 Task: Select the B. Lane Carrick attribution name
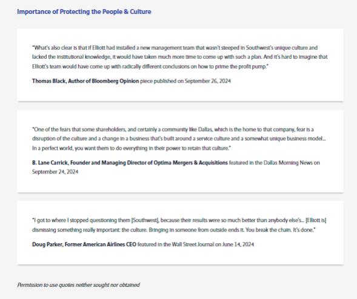click(50, 163)
